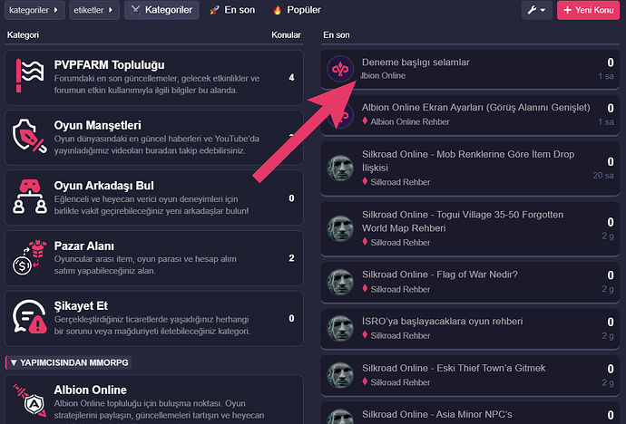The width and height of the screenshot is (626, 424).
Task: Click the 1 sa timestamp on Ekran Ayarları
Action: tap(606, 121)
